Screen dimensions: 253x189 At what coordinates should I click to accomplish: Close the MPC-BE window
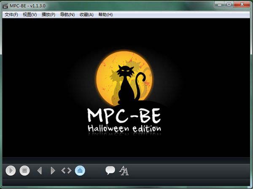tap(242, 4)
